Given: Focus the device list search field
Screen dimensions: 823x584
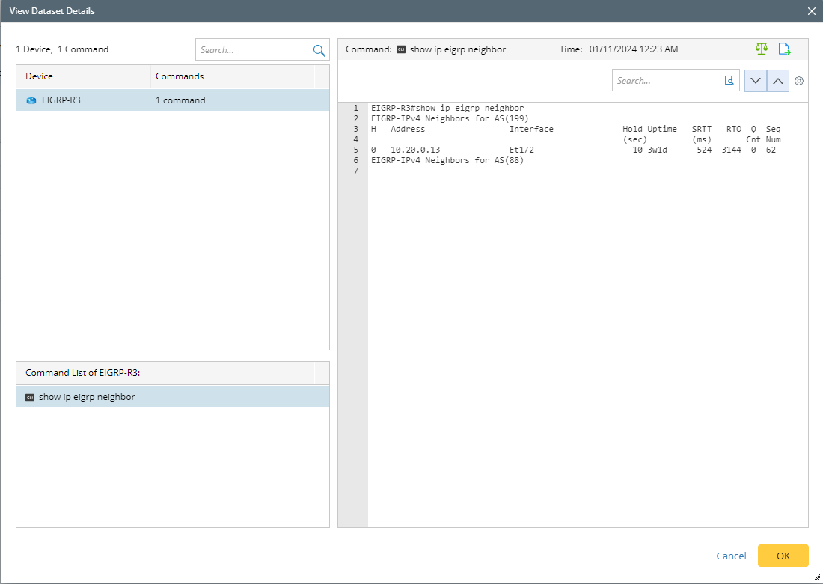Looking at the screenshot, I should tap(254, 50).
